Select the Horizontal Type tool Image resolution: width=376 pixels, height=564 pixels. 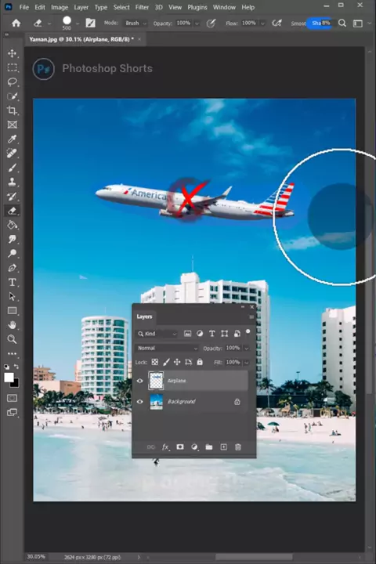pyautogui.click(x=13, y=282)
